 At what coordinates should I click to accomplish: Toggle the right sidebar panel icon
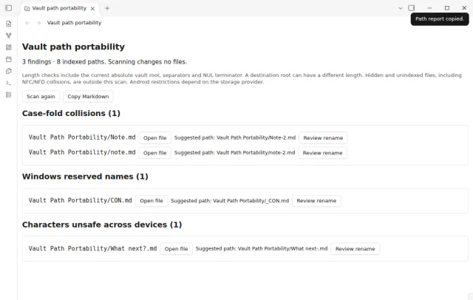(412, 8)
